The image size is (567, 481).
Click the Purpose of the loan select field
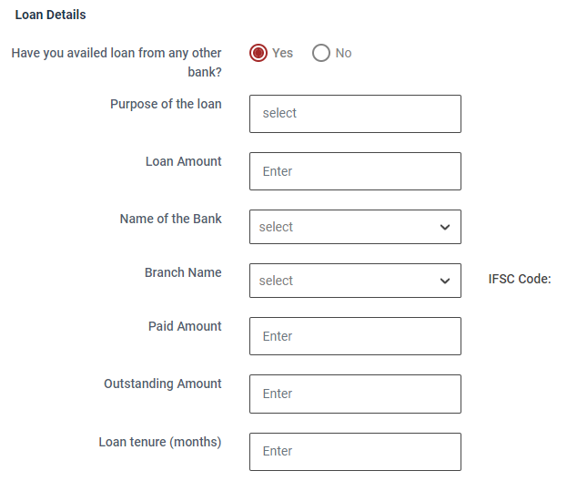coord(355,114)
